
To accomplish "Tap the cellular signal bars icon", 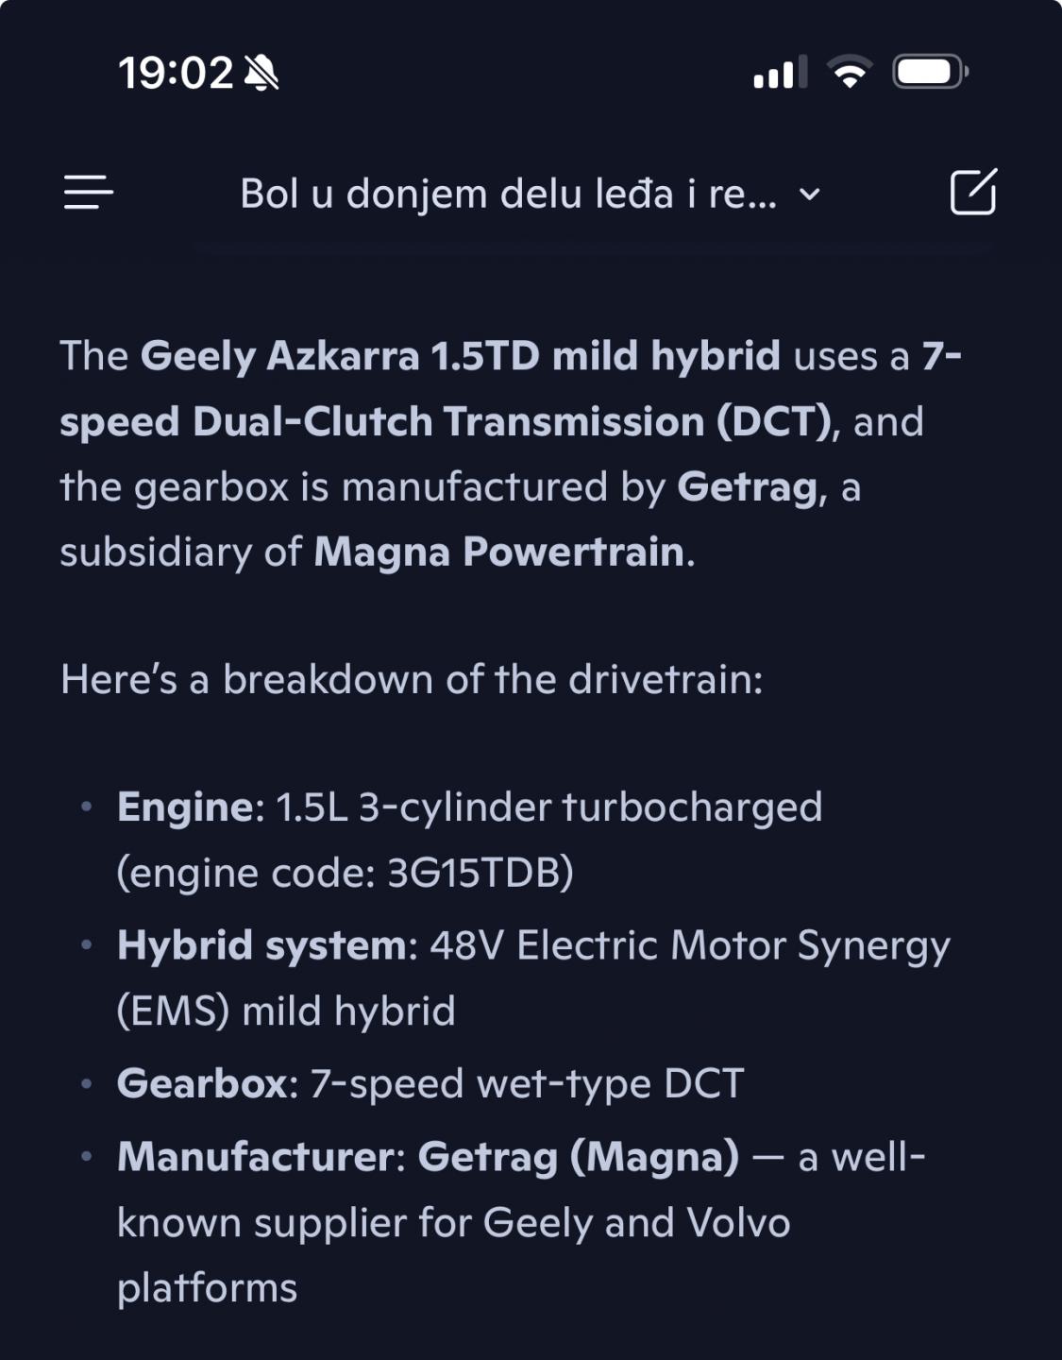I will [780, 72].
